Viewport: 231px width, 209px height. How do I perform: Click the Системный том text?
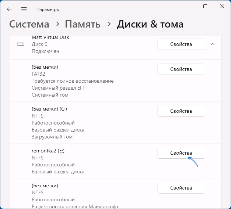(50, 95)
